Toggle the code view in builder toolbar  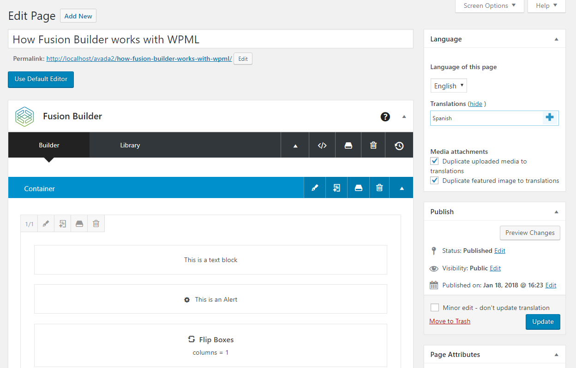point(322,146)
